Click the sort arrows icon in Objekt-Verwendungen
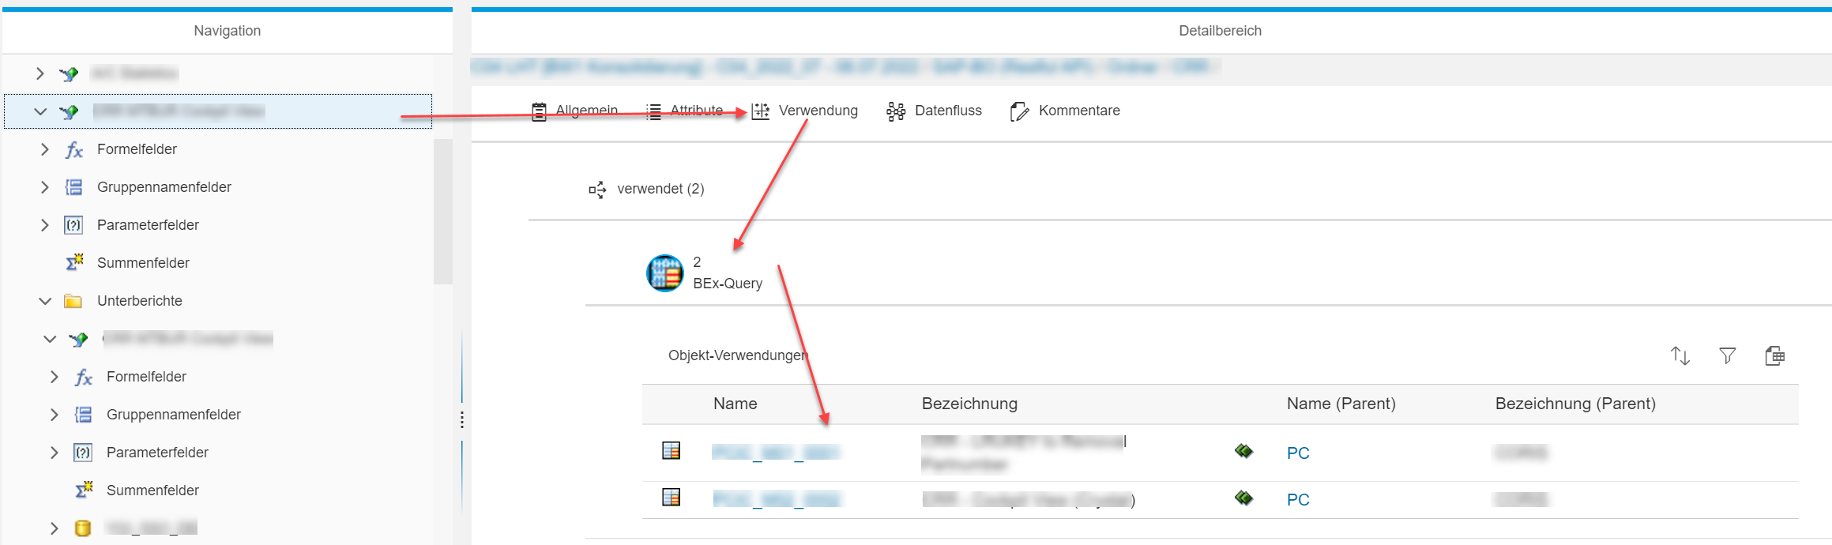The height and width of the screenshot is (545, 1832). [1680, 356]
